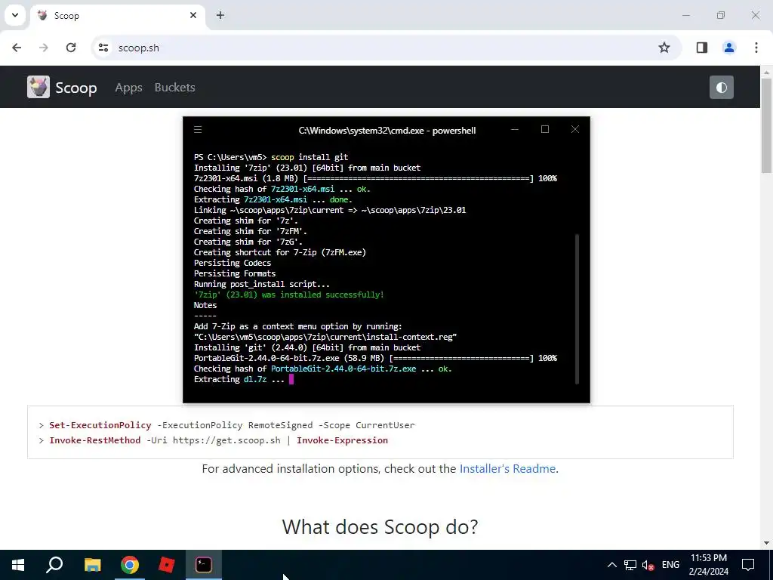Click the terminal demo scrollbar

tap(577, 309)
